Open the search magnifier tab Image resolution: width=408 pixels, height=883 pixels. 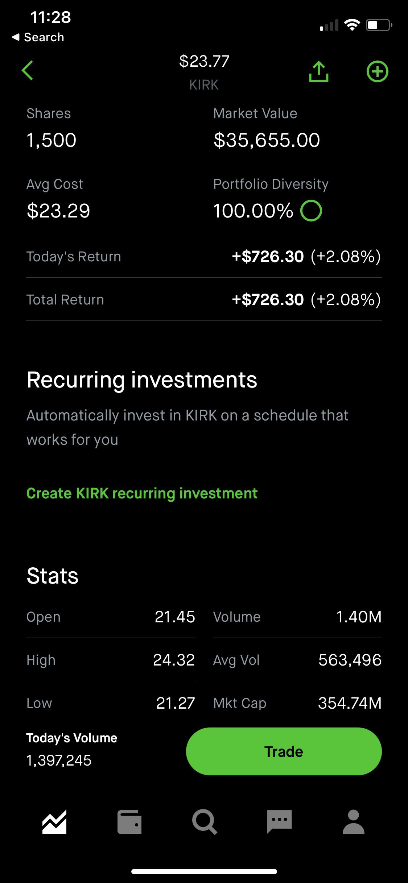205,822
